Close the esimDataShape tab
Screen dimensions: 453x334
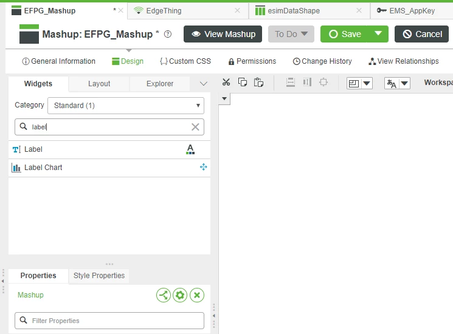[359, 11]
